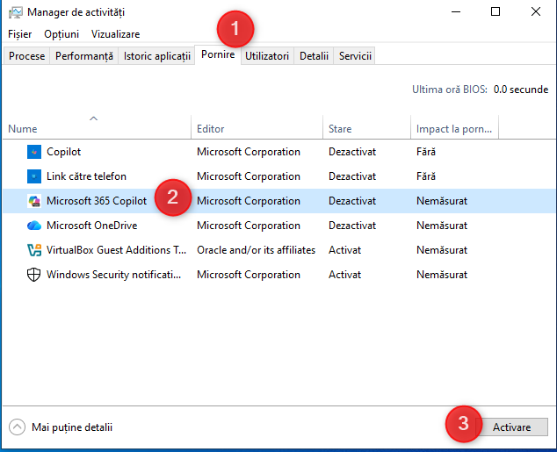Minimize the Manager de activități window
Viewport: 557px width, 452px height.
[x=456, y=11]
